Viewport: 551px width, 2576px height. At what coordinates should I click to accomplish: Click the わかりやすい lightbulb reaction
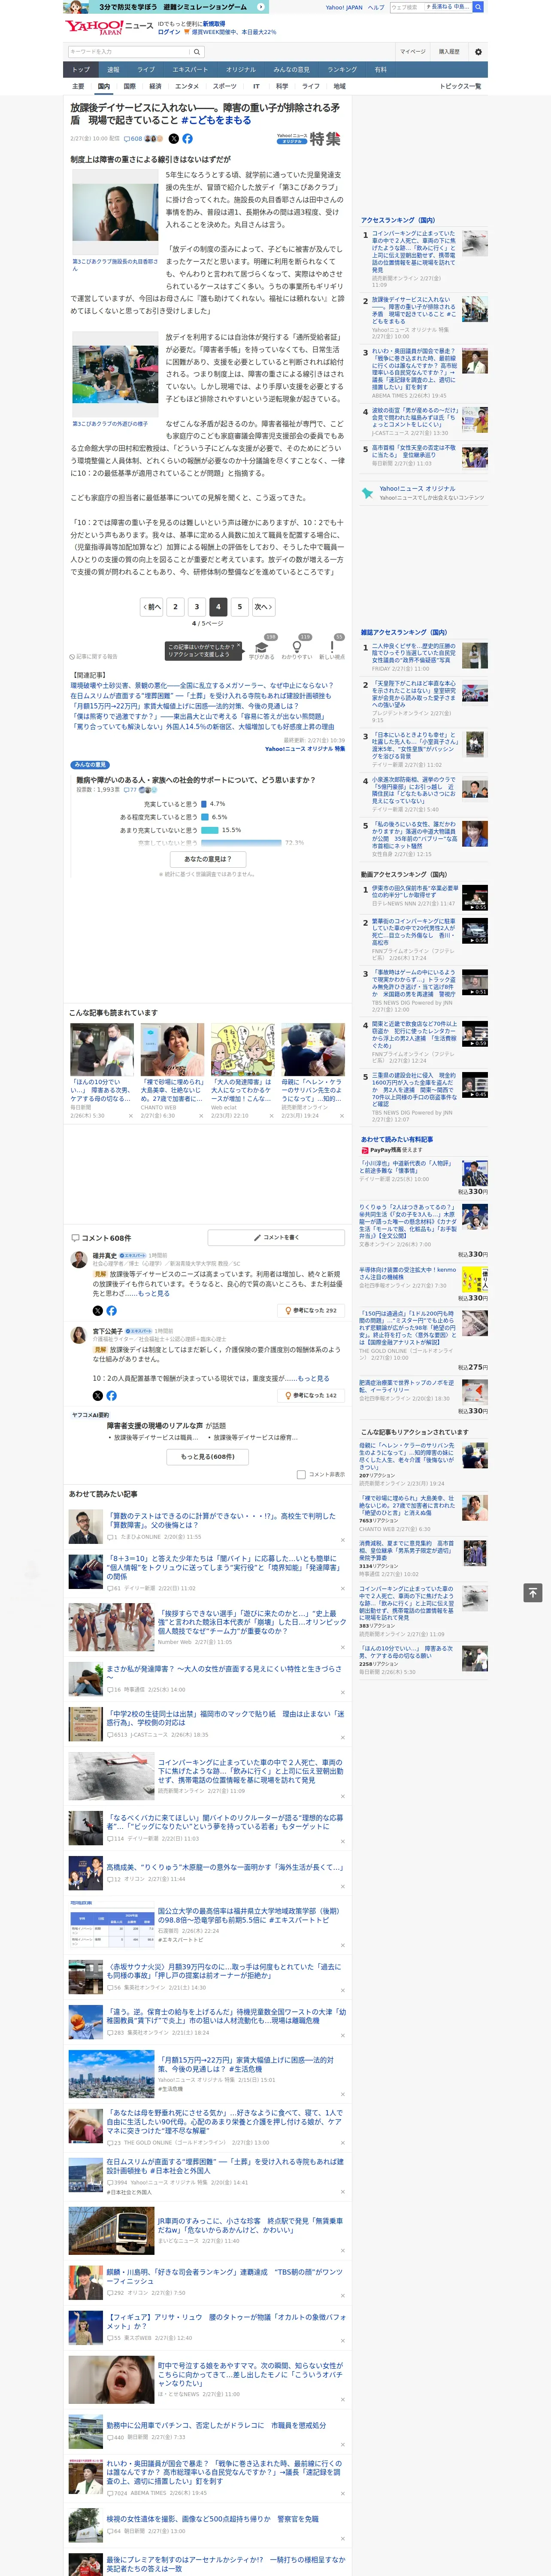tap(297, 648)
